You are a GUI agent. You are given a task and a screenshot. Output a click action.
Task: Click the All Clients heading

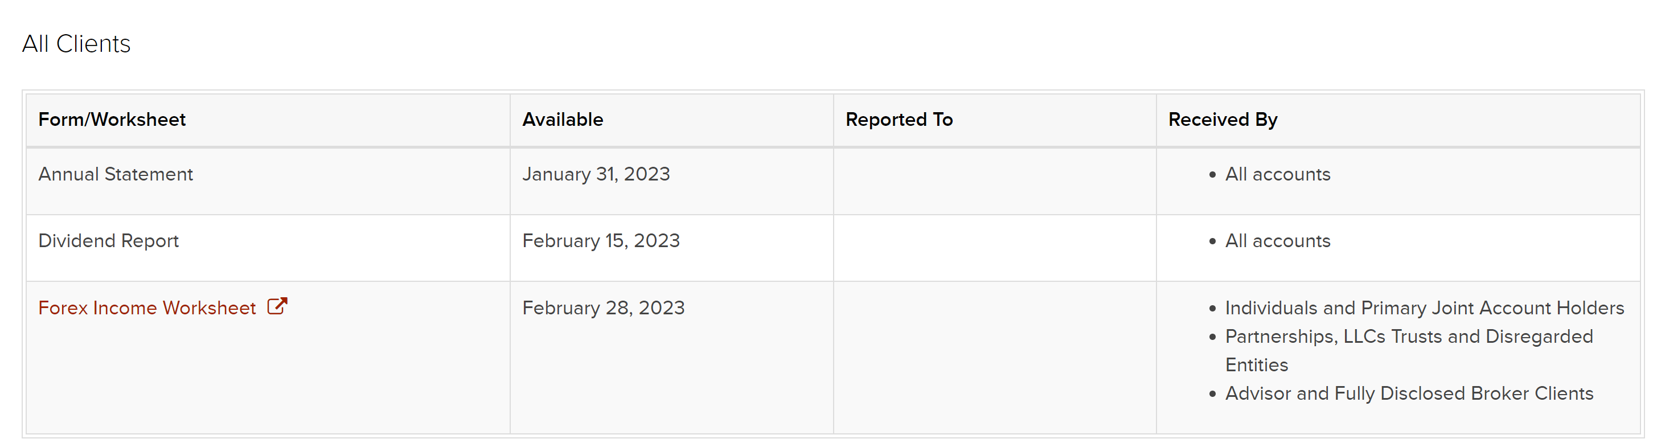[x=76, y=44]
